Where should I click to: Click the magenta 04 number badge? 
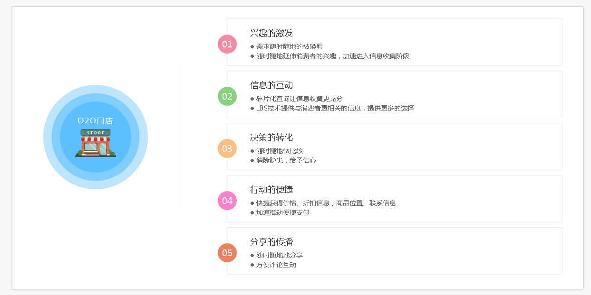coord(227,201)
